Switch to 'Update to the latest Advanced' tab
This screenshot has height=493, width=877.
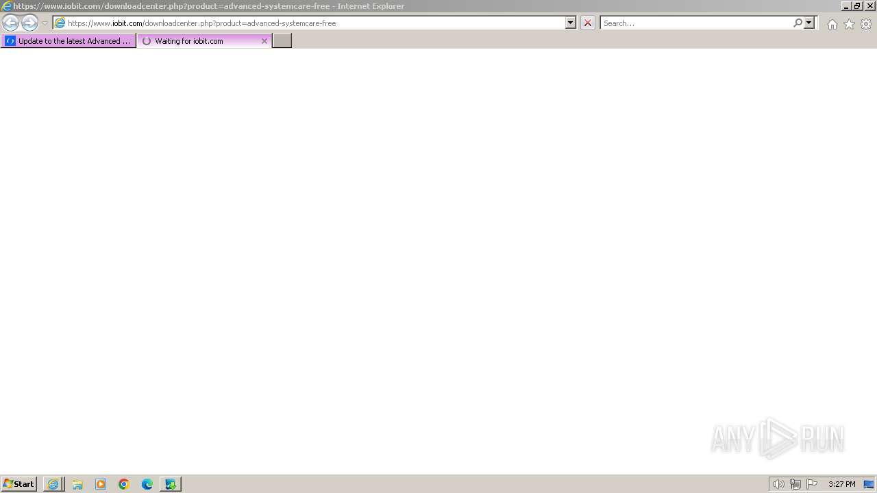click(69, 41)
